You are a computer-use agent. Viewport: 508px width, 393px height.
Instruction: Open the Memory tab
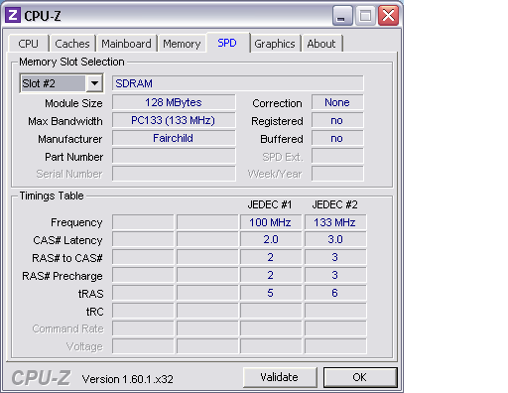pos(182,44)
